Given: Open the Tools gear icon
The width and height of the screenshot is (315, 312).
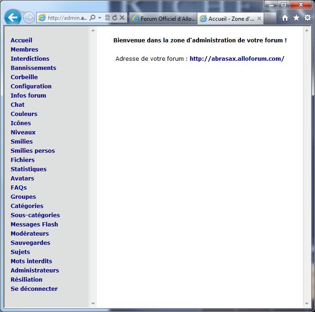Looking at the screenshot, I should click(x=307, y=18).
